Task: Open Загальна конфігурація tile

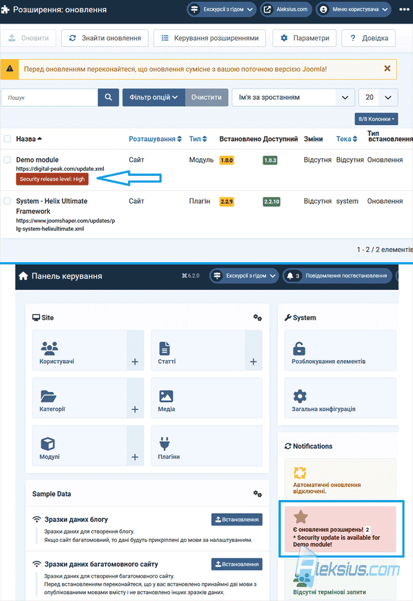Action: pos(340,398)
